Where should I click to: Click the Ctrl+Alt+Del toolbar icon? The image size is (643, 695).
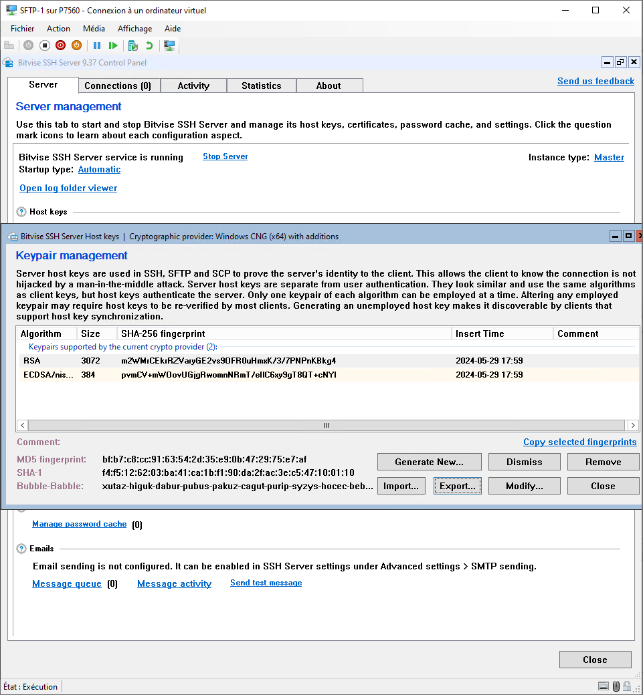[9, 45]
